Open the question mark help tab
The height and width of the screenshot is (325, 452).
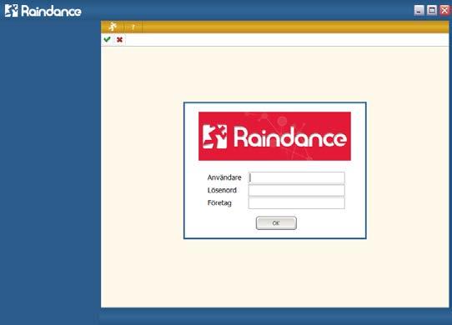133,27
